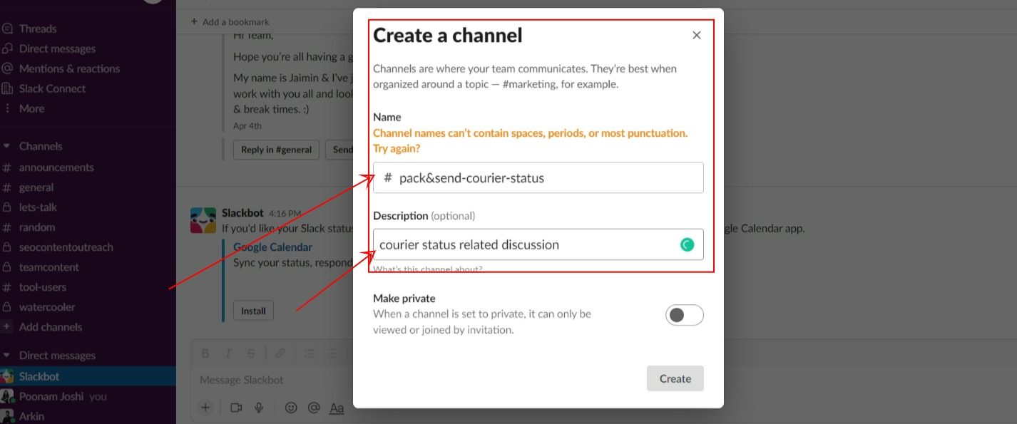
Task: Expand the More sidebar menu
Action: click(x=31, y=108)
